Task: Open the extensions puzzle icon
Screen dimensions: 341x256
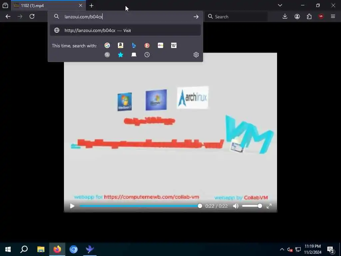Action: coord(309,17)
